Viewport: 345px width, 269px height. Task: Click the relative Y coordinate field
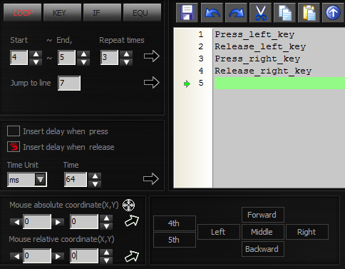84,255
